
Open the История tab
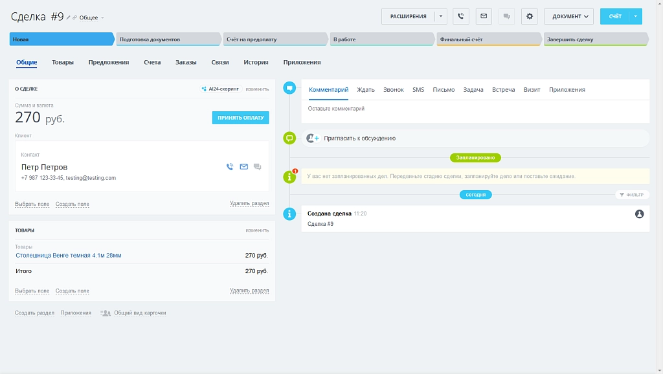256,62
